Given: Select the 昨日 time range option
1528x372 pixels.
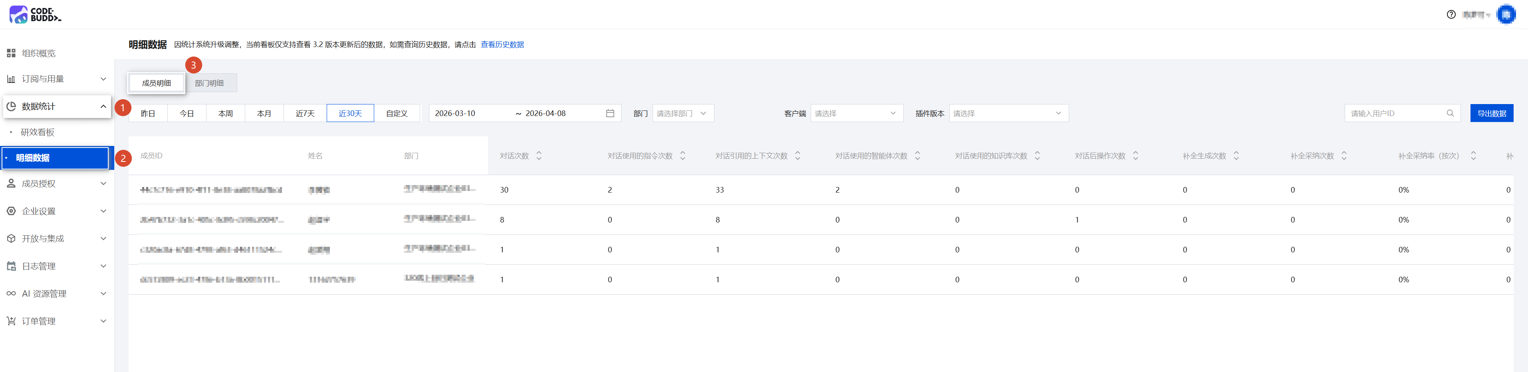Looking at the screenshot, I should pos(148,113).
